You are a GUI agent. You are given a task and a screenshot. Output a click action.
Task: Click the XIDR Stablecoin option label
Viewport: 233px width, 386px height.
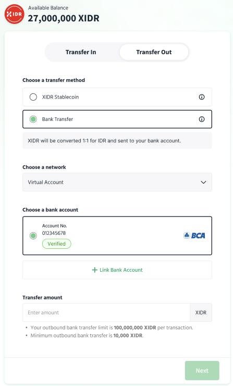(60, 97)
